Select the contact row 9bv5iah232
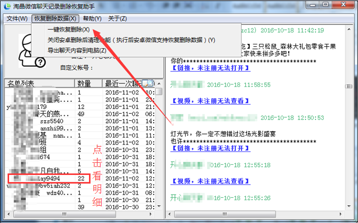The width and height of the screenshot is (358, 223). (x=80, y=186)
